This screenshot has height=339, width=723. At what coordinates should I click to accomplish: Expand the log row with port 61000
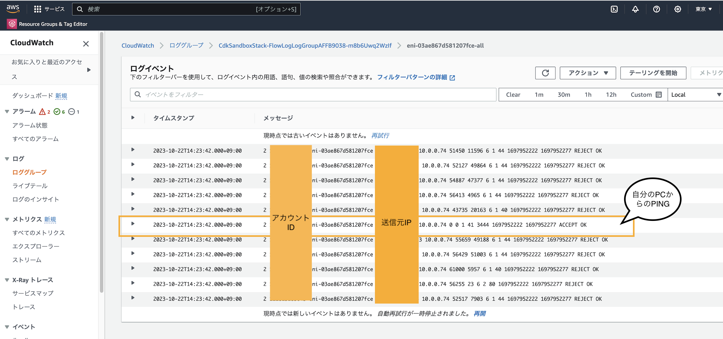coord(133,268)
